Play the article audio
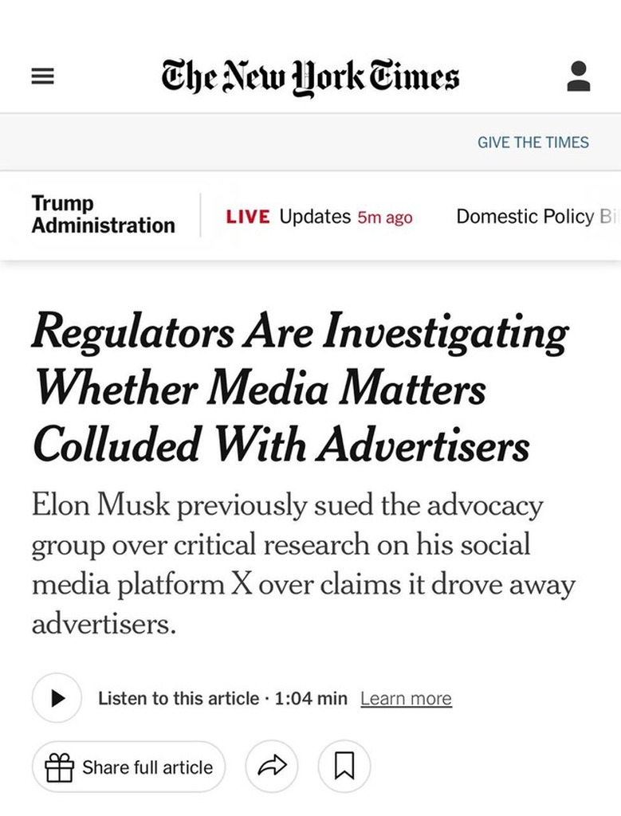 point(57,698)
